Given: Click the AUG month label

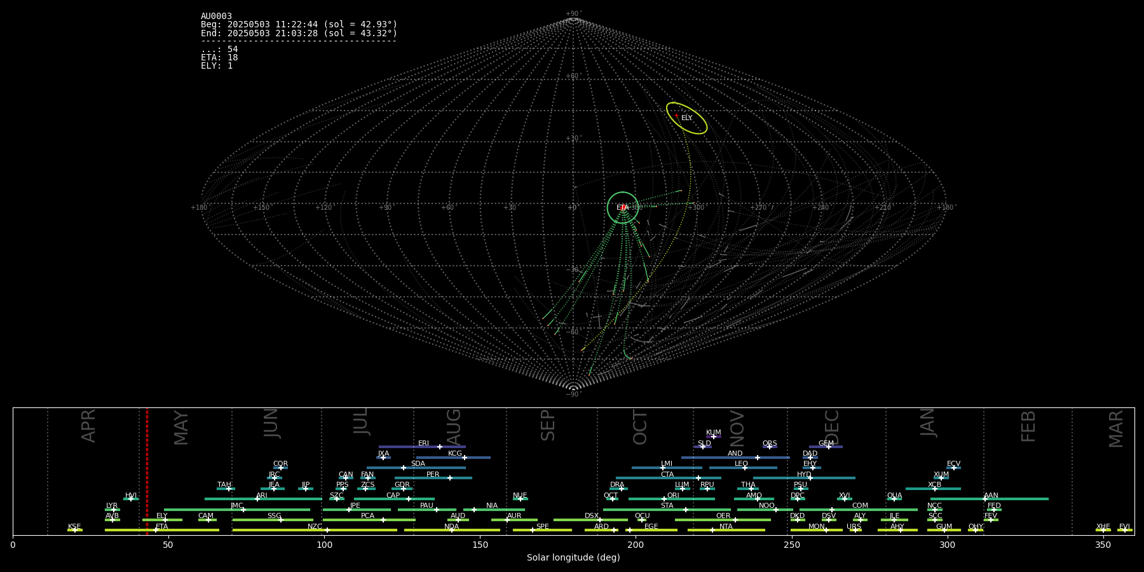Looking at the screenshot, I should (x=454, y=426).
